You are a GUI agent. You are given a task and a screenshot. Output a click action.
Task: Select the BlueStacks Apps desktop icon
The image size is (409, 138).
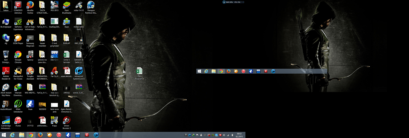point(67,23)
